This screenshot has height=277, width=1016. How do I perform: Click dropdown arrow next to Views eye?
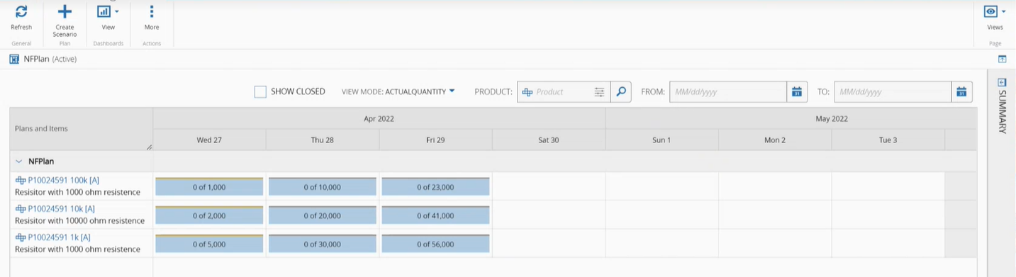1004,11
